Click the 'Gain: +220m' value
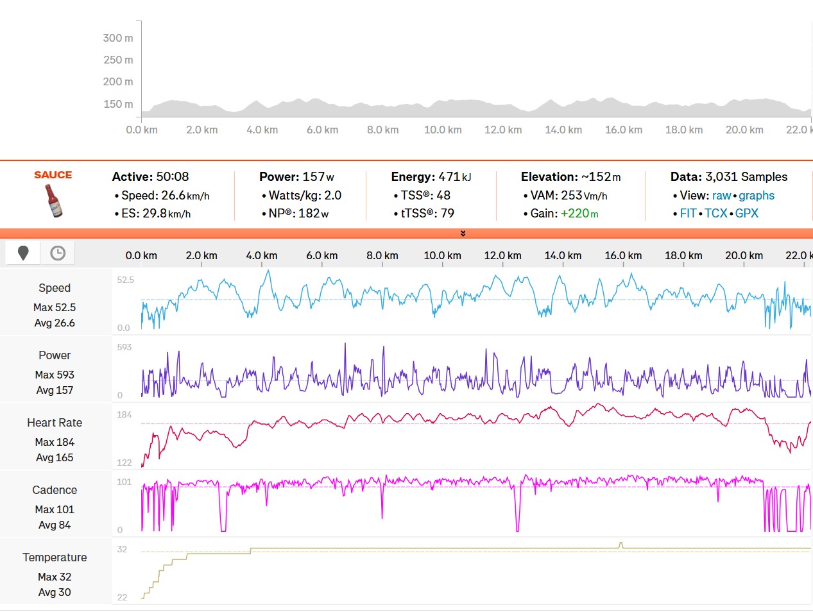 click(564, 214)
